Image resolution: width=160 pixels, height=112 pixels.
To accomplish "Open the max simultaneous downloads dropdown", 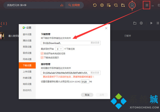I will 59,49.
